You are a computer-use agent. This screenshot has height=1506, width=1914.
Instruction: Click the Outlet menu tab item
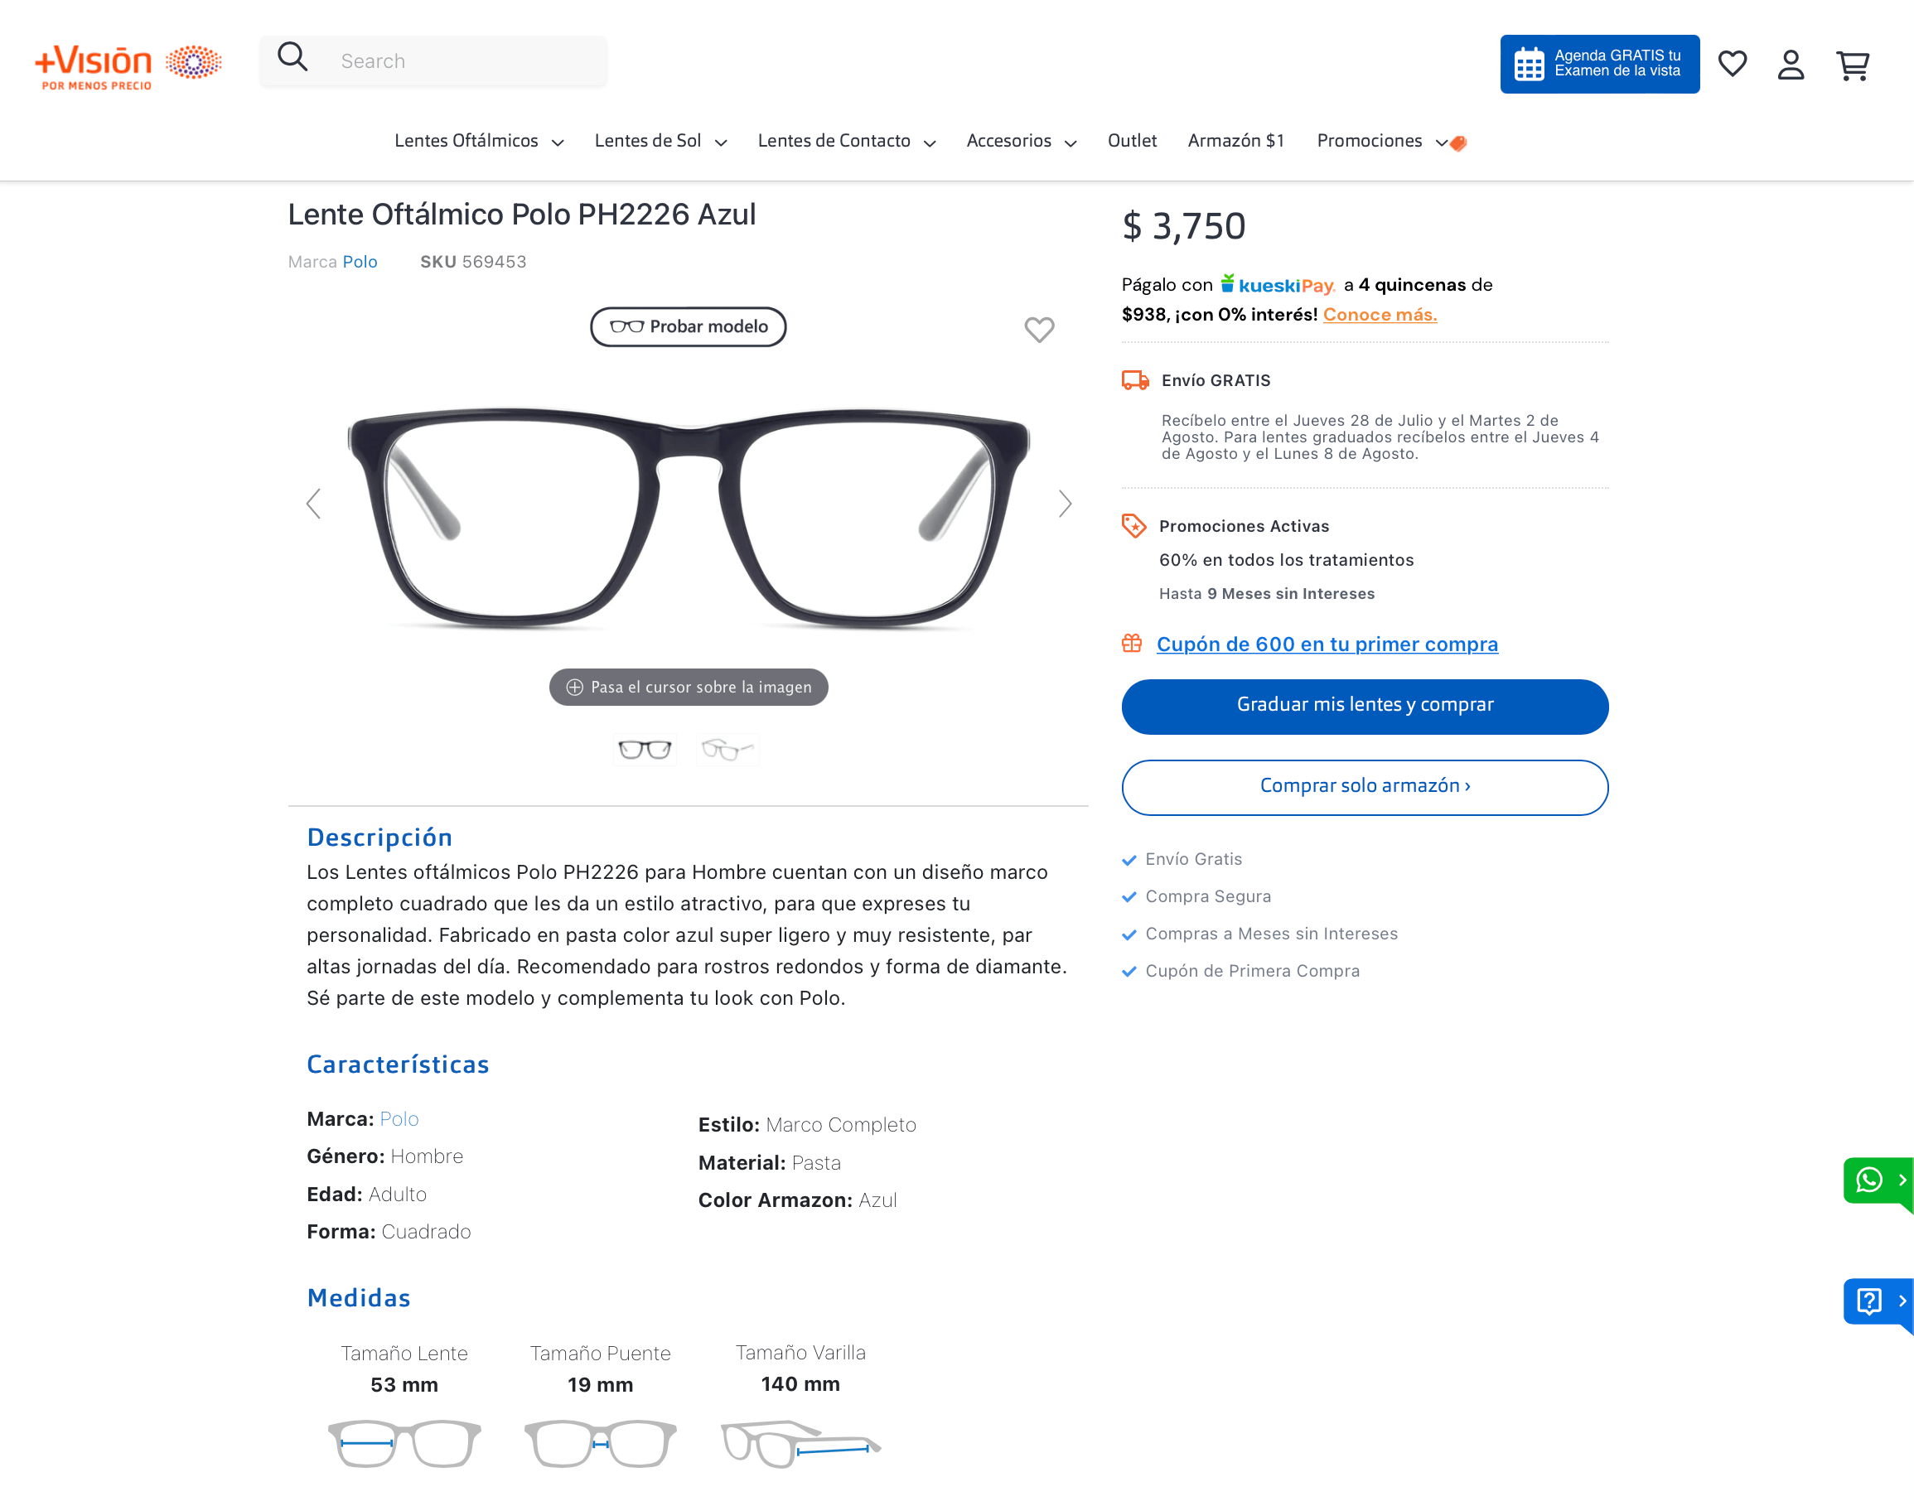pos(1133,142)
